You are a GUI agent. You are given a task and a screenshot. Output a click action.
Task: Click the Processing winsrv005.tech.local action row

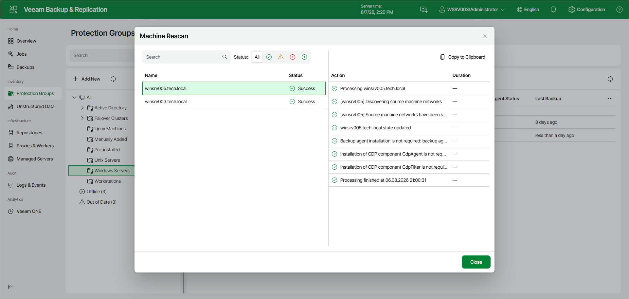click(x=409, y=88)
